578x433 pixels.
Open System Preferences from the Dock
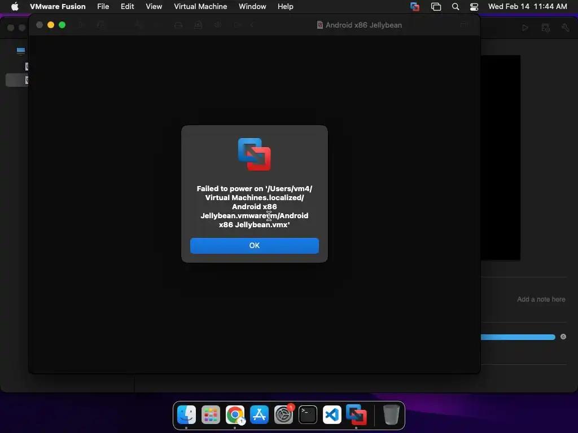[x=283, y=415]
